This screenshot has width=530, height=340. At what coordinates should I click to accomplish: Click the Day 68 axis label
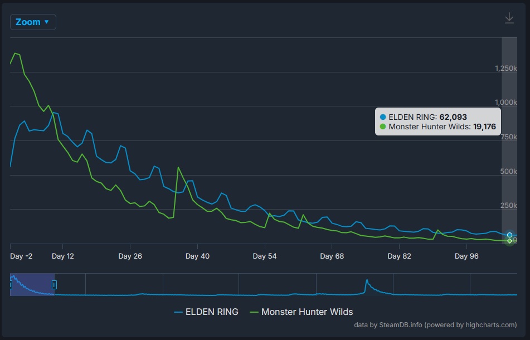[x=332, y=256]
